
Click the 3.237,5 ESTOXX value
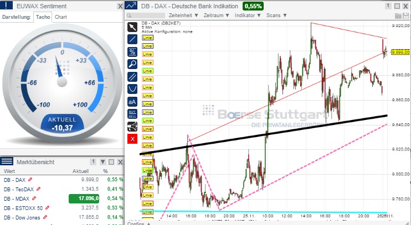[90, 208]
